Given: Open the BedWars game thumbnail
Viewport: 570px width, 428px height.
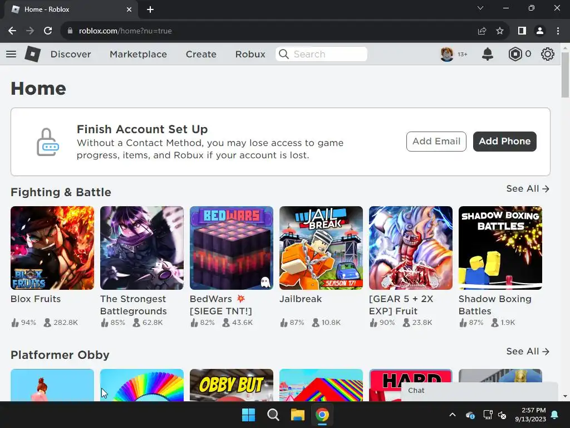Looking at the screenshot, I should tap(231, 248).
